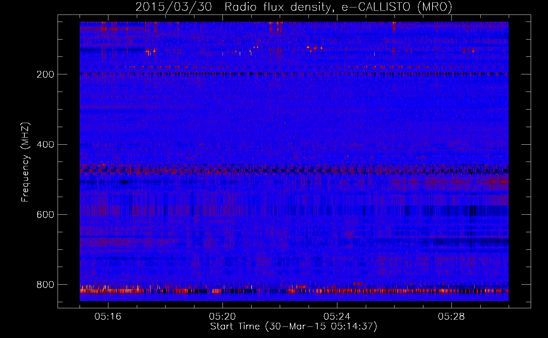Click the 05:20 time tick label
Viewport: 548px width, 338px height.
223,317
